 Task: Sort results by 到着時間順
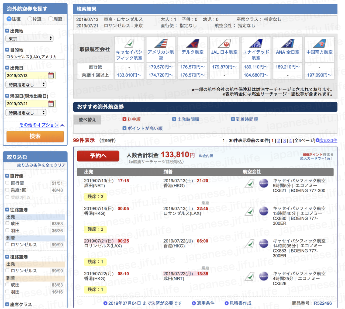pyautogui.click(x=244, y=119)
